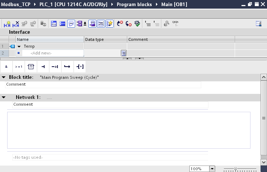
Task: Click scrollbar down arrow in editor
Action: [x=264, y=162]
